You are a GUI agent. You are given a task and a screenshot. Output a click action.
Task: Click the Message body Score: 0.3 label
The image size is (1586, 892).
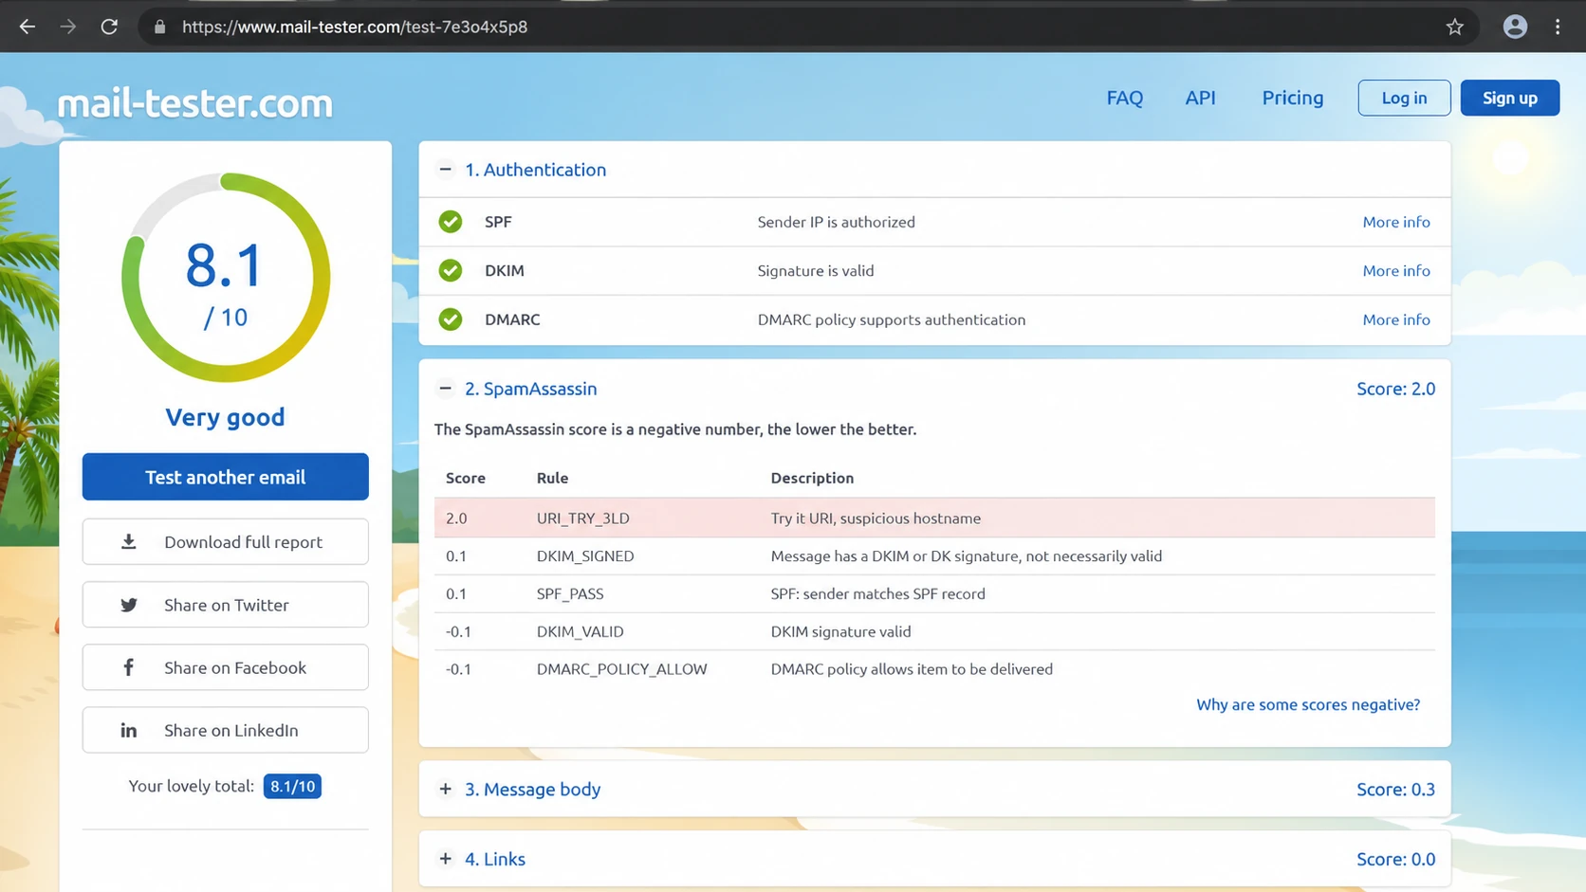coord(1395,789)
